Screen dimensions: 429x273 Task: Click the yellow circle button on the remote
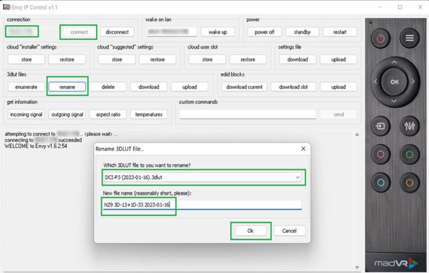409,182
